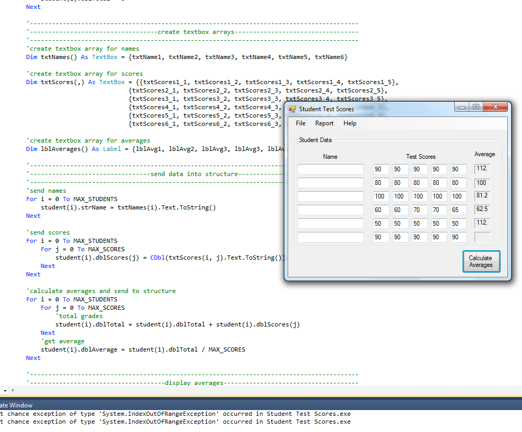Viewport: 522px width, 432px height.
Task: Click the first student's name field
Action: click(x=330, y=169)
